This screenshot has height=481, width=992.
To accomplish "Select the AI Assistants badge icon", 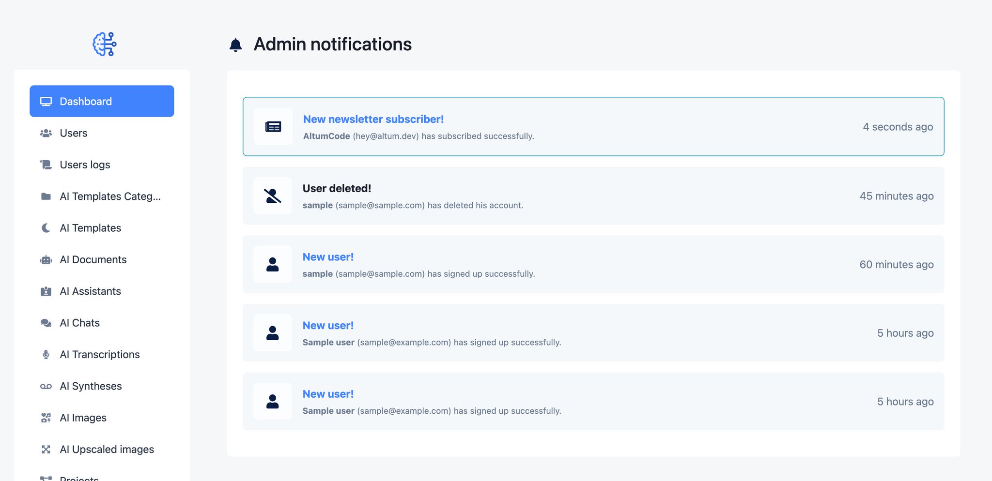I will (46, 291).
